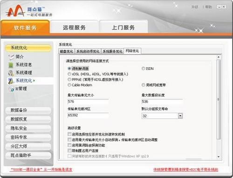Enable 启用选择性应答并优化快速转发机制 checkbox
Image resolution: width=233 pixels, height=178 pixels.
click(x=69, y=134)
